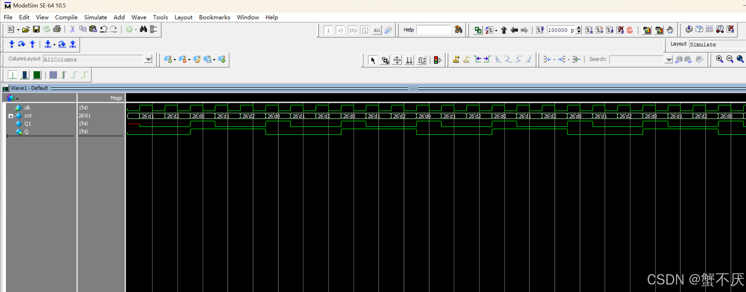Toggle the Pan Mode tool
The image size is (746, 292).
[x=397, y=60]
